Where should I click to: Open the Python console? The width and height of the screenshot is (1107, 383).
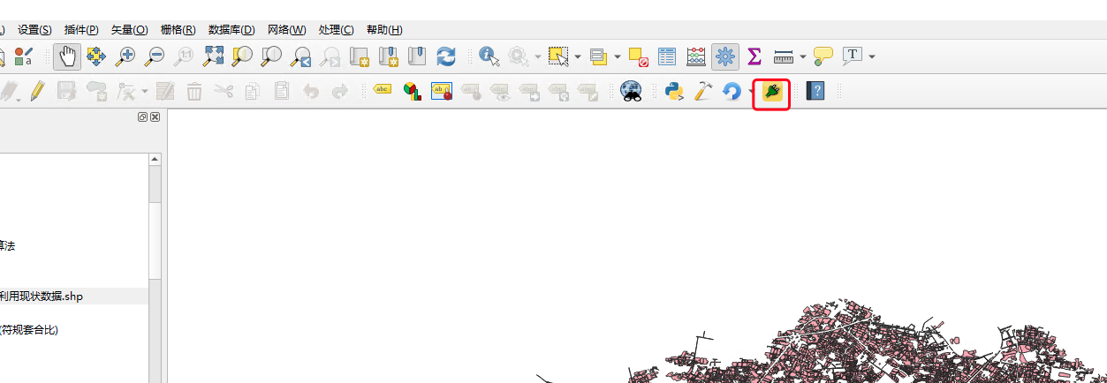[674, 91]
